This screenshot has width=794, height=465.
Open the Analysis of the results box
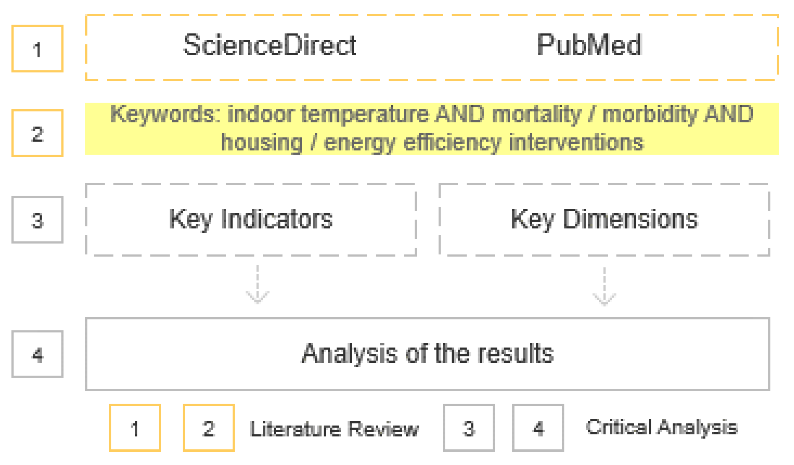(427, 354)
